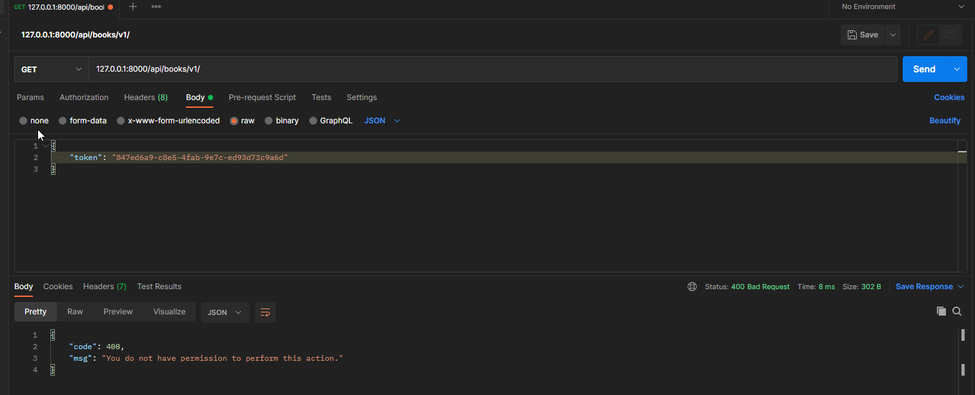Click the response body vertical scrollbar

pyautogui.click(x=963, y=335)
